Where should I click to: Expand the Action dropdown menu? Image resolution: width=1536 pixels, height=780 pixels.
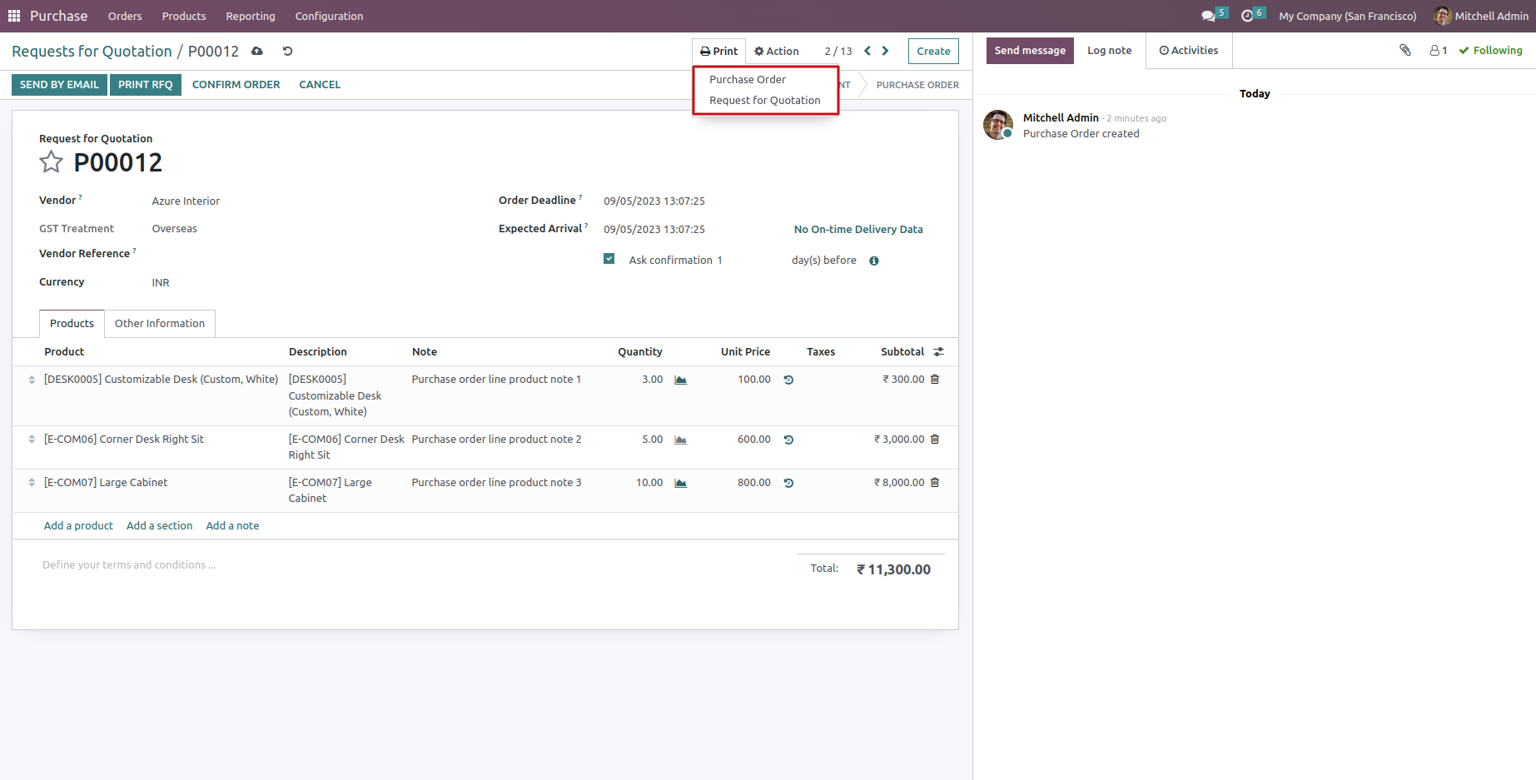click(776, 52)
